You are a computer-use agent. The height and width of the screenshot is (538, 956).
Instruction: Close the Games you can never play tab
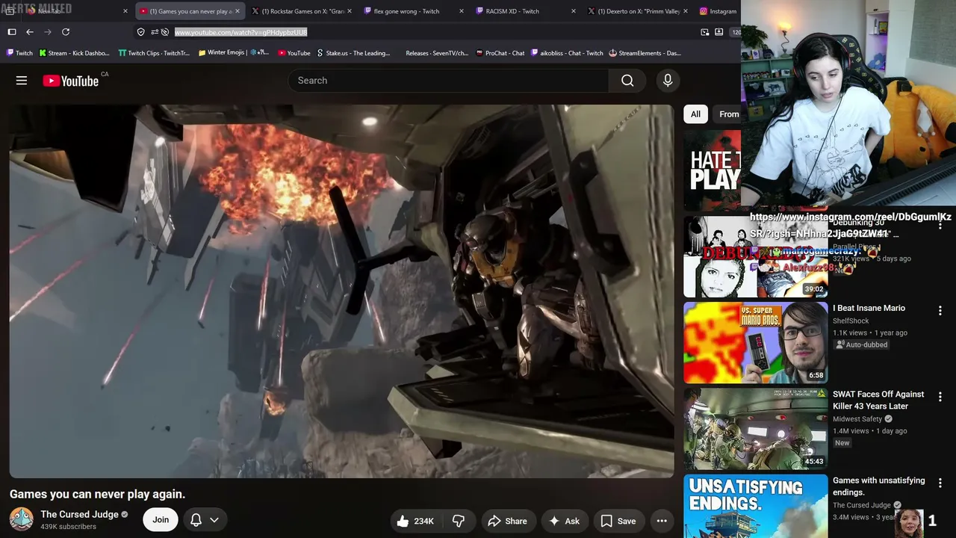point(238,11)
